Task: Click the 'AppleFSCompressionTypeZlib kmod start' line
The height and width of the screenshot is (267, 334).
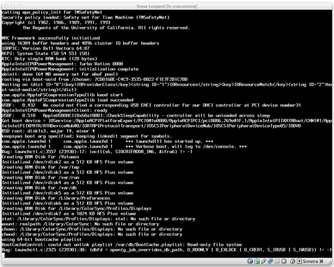Action: (62, 95)
